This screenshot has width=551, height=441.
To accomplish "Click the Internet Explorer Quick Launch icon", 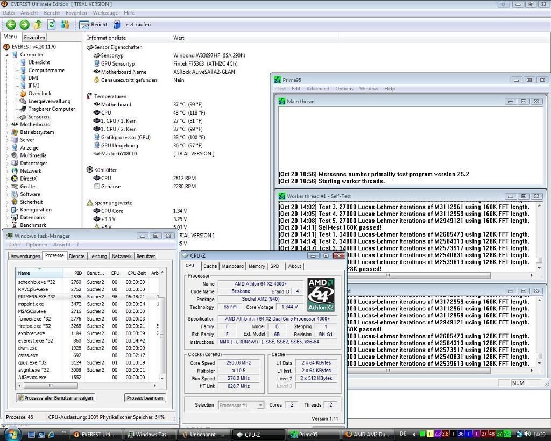I will [51, 435].
